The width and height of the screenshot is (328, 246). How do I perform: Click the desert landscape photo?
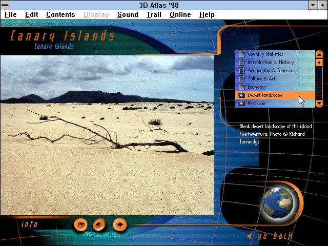[x=107, y=135]
